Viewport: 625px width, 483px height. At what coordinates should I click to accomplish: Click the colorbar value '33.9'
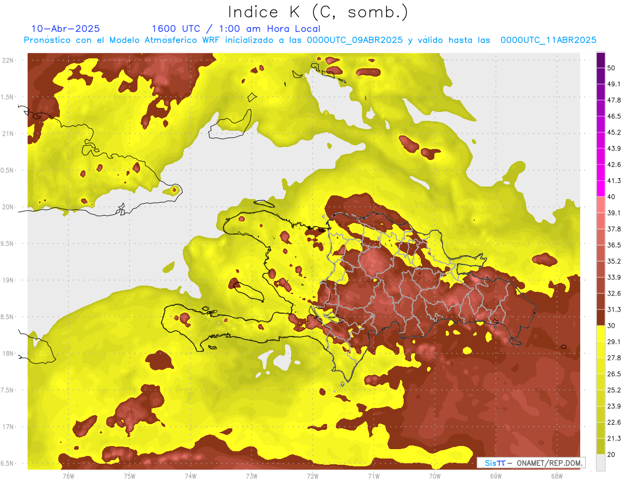click(614, 277)
